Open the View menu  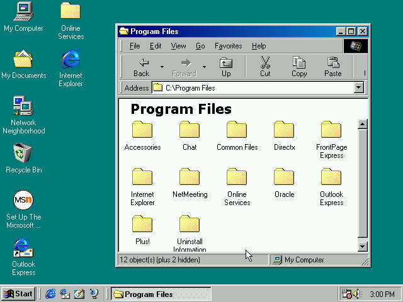[x=178, y=46]
